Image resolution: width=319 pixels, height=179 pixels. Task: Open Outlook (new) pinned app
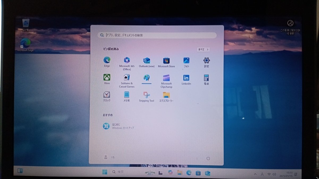click(147, 62)
